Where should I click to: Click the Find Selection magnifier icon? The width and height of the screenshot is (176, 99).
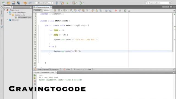pos(71,10)
